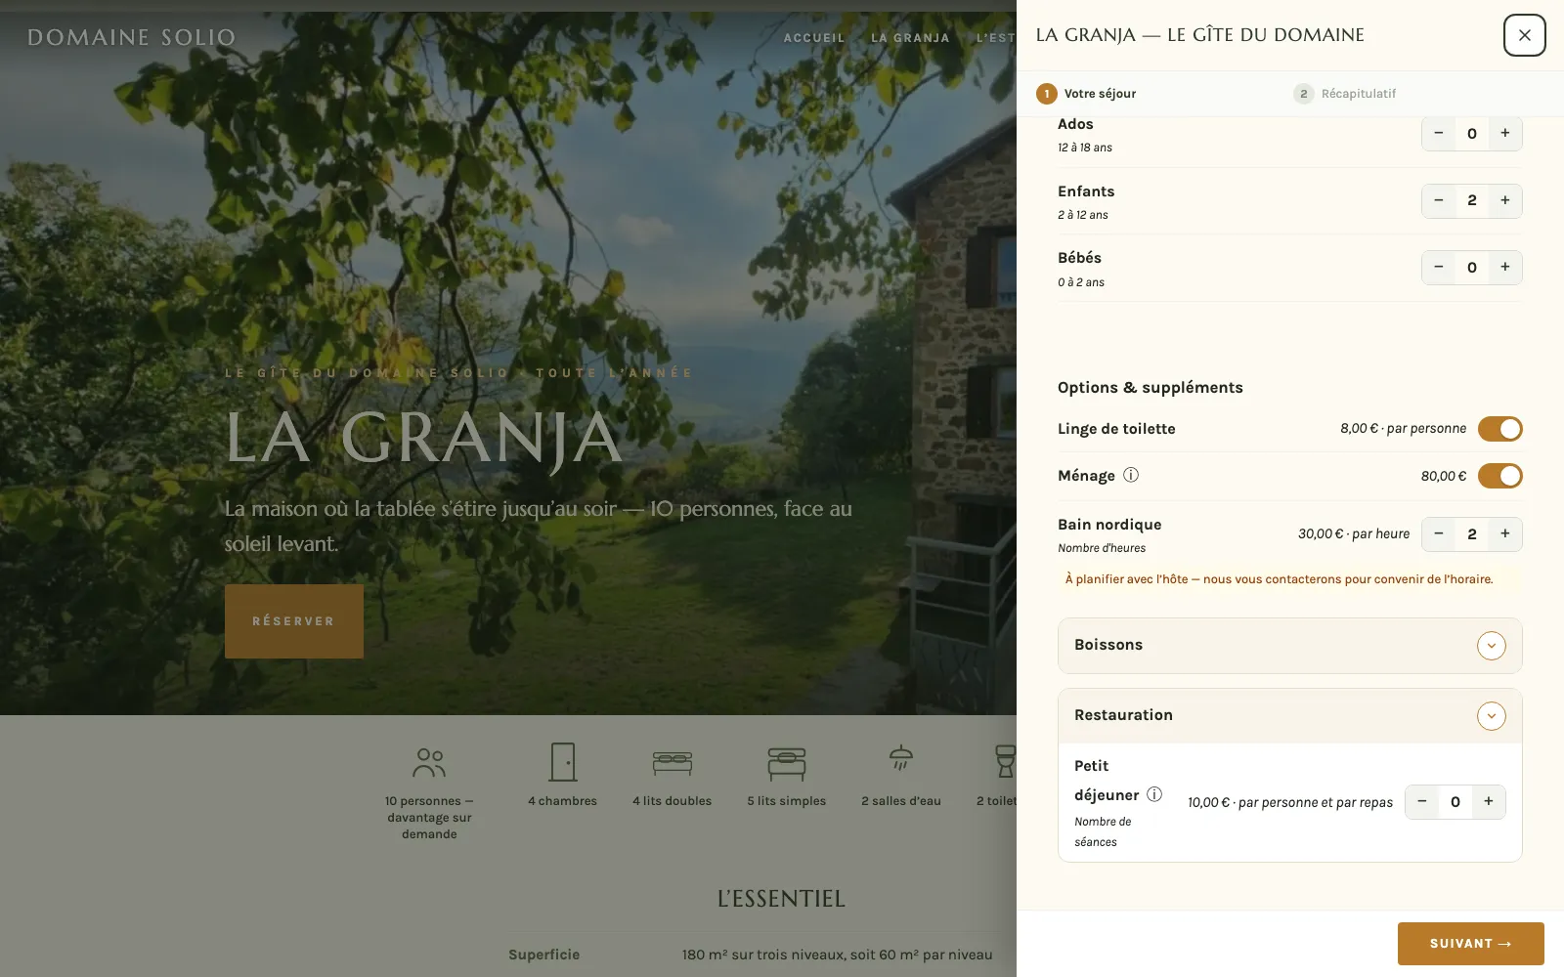Screen dimensions: 1564x977
Task: Increase the Enfants count
Action: click(x=1505, y=200)
